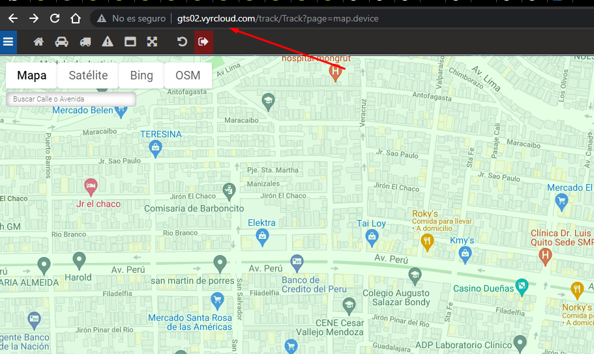Click the red logout icon
Viewport: 594px width, 354px height.
click(x=203, y=42)
